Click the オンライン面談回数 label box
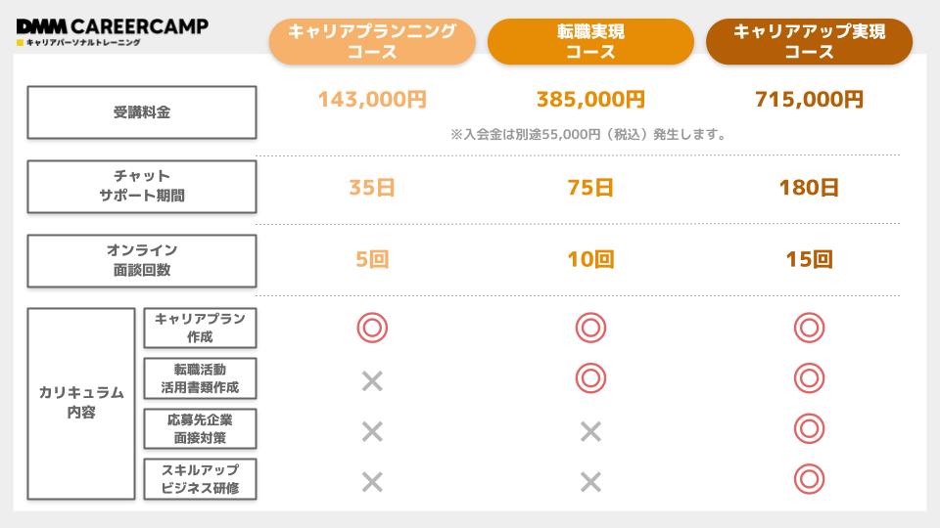 point(142,260)
